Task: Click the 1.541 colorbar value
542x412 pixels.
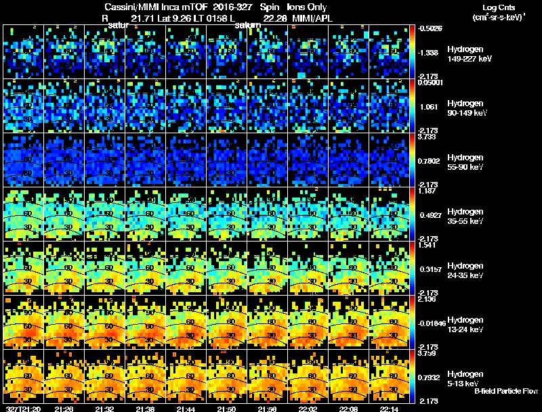Action: click(x=427, y=245)
